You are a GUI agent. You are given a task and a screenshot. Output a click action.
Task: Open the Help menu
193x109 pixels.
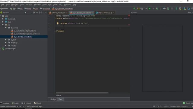74,5
